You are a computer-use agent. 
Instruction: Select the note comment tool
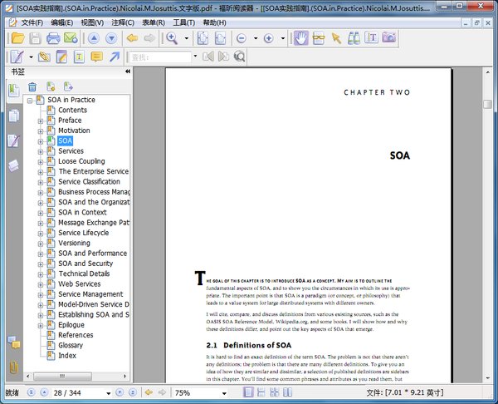(96, 57)
